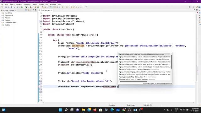The height and width of the screenshot is (113, 201).
Task: Open the Project menu
Action: pos(41,4)
